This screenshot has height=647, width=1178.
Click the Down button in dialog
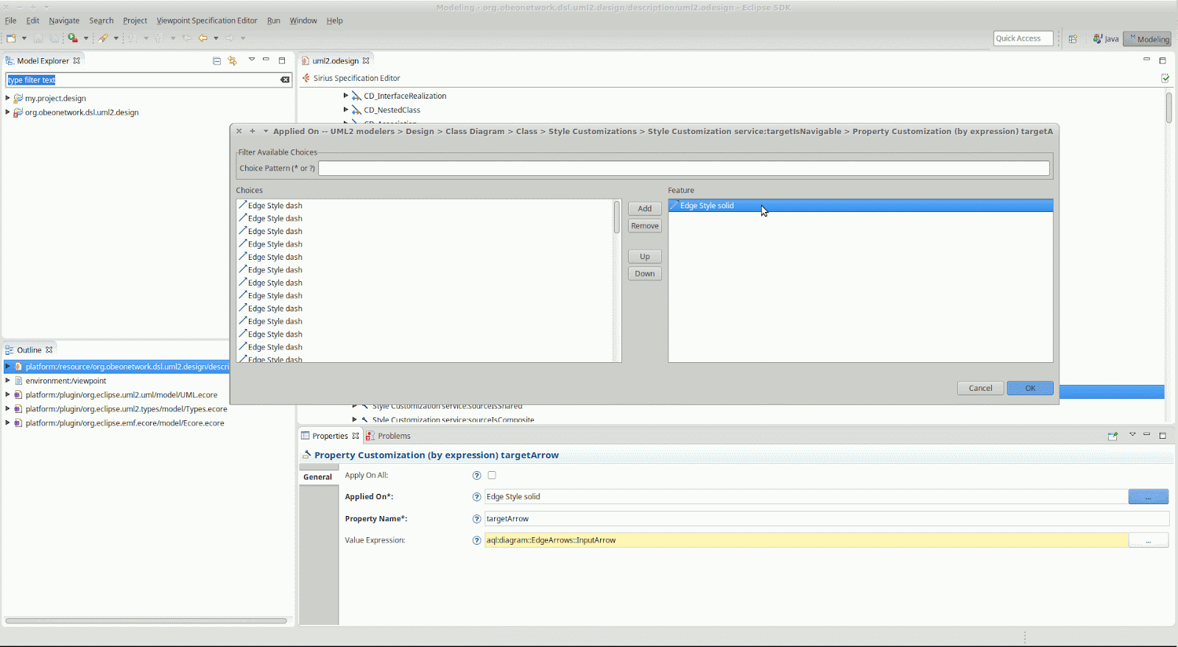645,274
